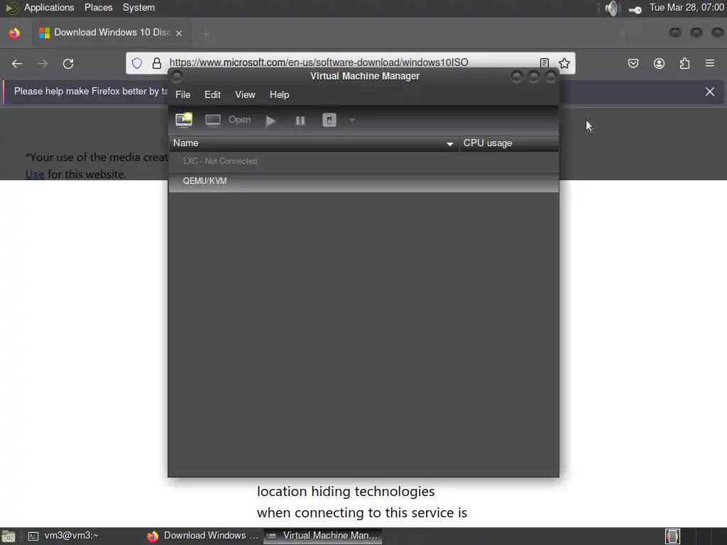Open the System menu
Screen dimensions: 727x545
pos(138,7)
